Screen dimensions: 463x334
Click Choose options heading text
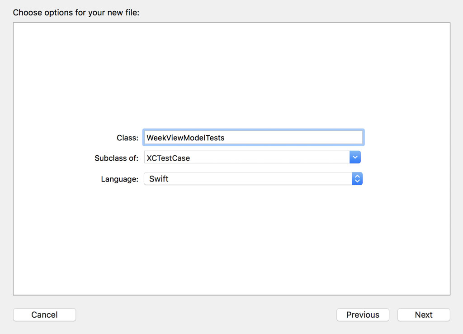pos(76,12)
